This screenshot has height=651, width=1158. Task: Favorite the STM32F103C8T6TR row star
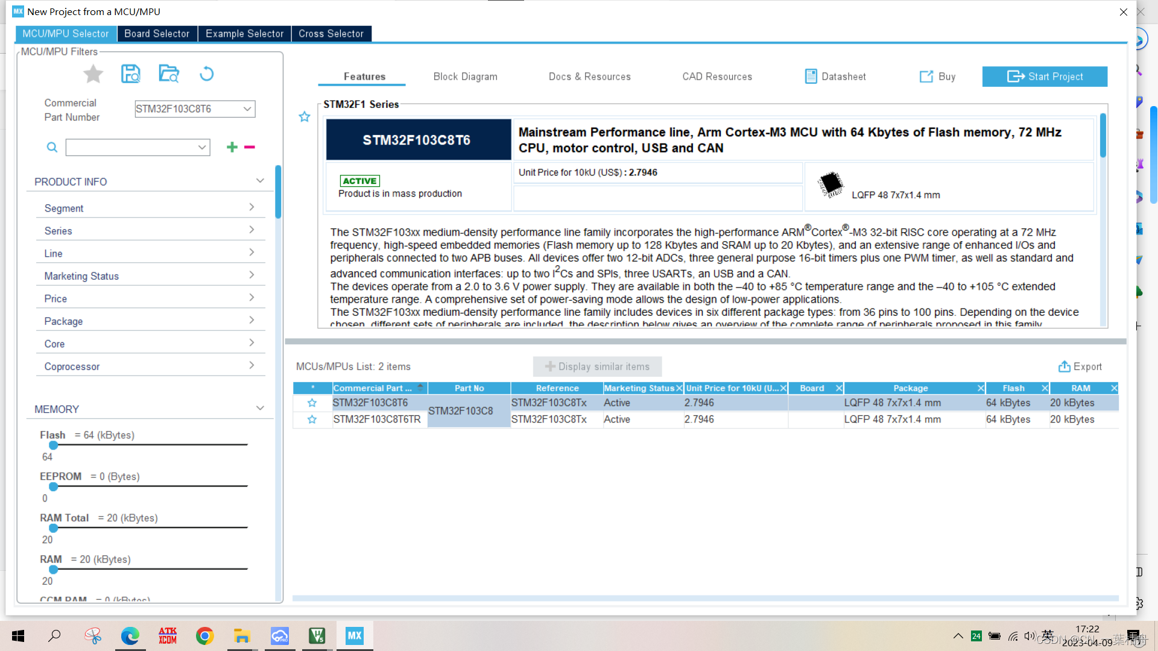(312, 420)
